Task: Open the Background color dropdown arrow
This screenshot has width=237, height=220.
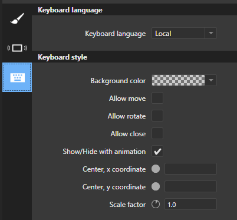Action: [211, 80]
